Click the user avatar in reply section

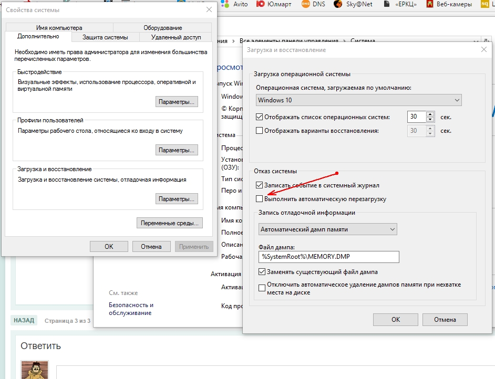click(35, 370)
